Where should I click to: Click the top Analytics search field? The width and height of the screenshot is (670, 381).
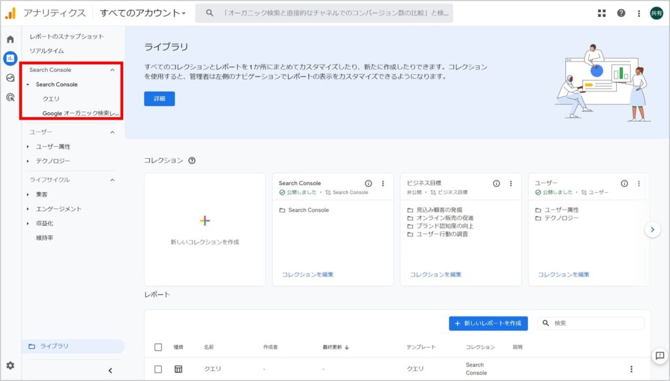(x=325, y=13)
